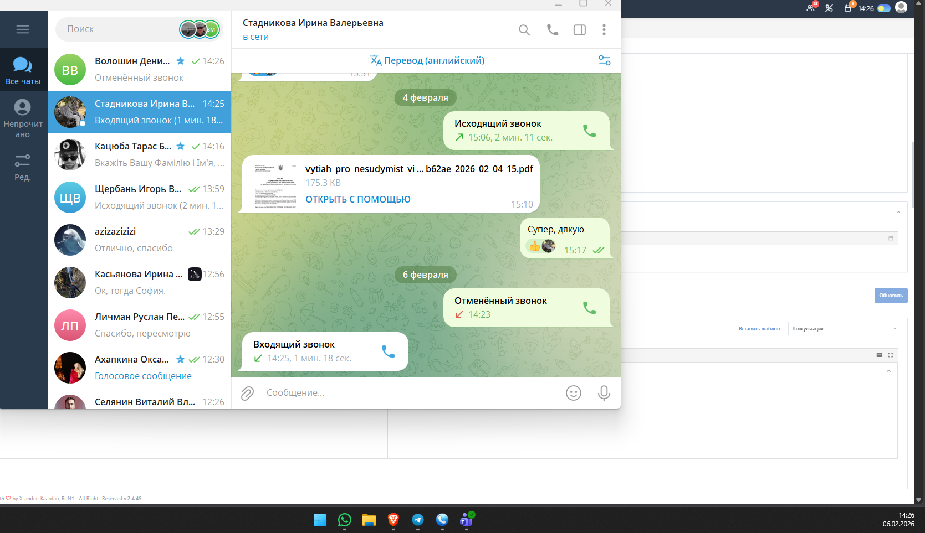925x533 pixels.
Task: Open chat with Кацюба Тарас
Action: 139,155
